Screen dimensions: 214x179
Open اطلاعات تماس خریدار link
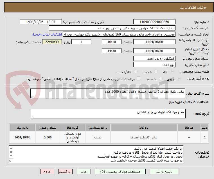[47, 34]
